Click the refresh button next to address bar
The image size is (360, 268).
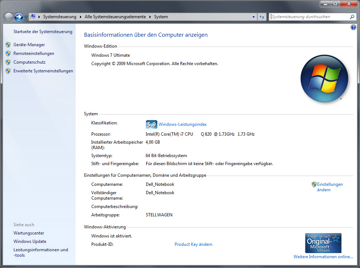(x=262, y=17)
